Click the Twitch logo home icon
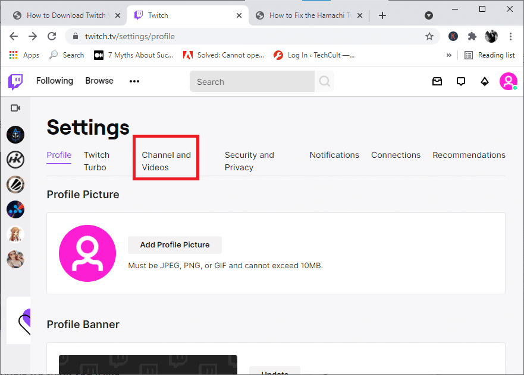Viewport: 524px width, 375px height. pyautogui.click(x=15, y=82)
